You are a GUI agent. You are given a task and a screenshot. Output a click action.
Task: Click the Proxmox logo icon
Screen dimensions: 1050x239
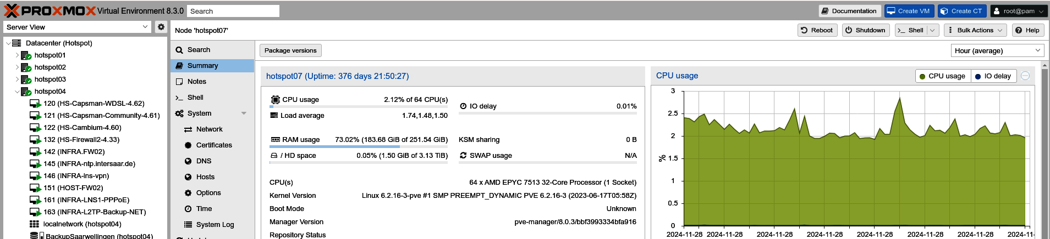click(x=12, y=11)
